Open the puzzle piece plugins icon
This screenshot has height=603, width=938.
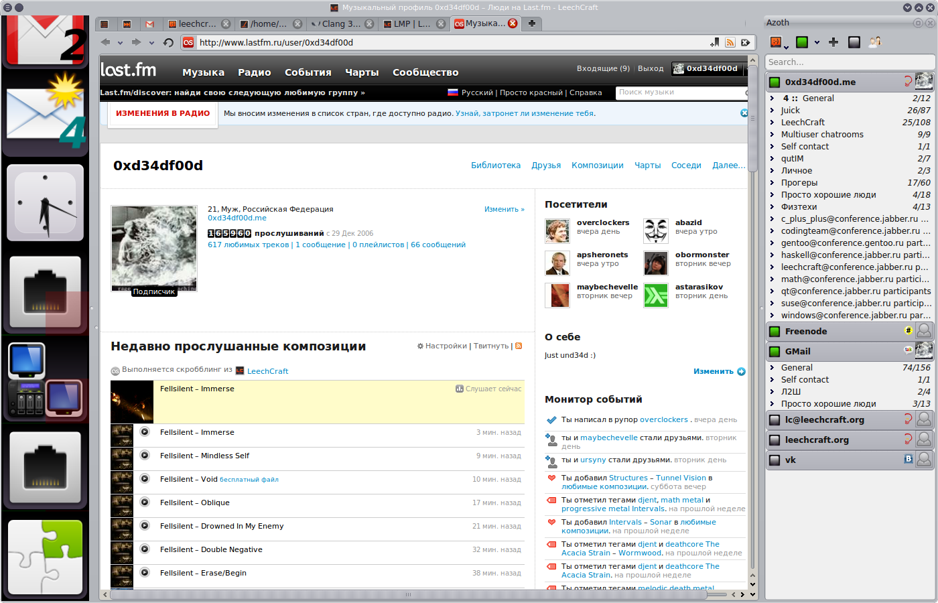point(46,557)
